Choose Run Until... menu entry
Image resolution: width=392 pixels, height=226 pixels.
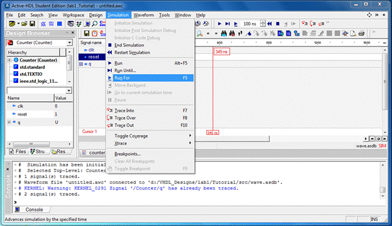151,70
